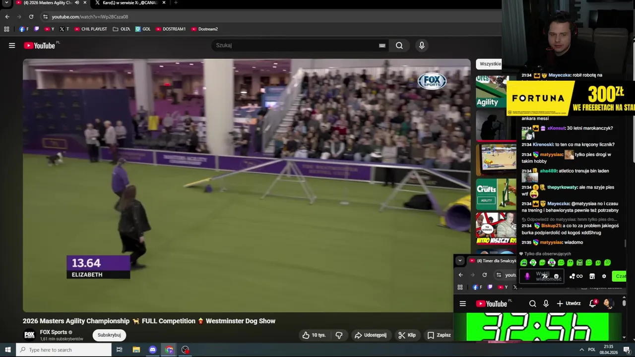Open Task View on taskbar
635x357 pixels.
click(x=120, y=350)
